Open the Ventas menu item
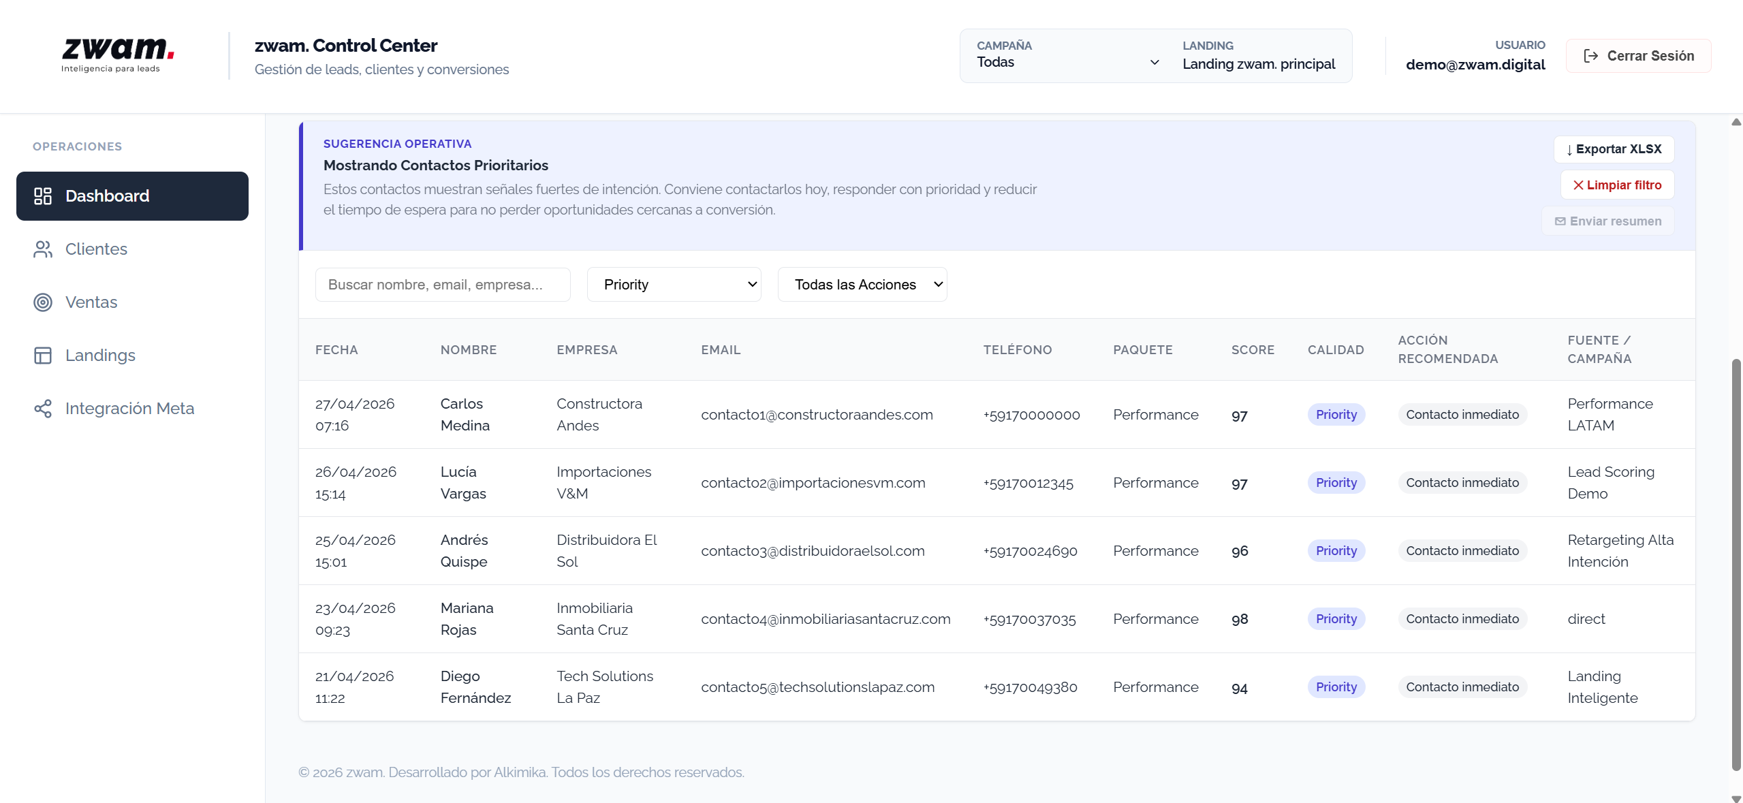Screen dimensions: 1743x803 (x=132, y=302)
